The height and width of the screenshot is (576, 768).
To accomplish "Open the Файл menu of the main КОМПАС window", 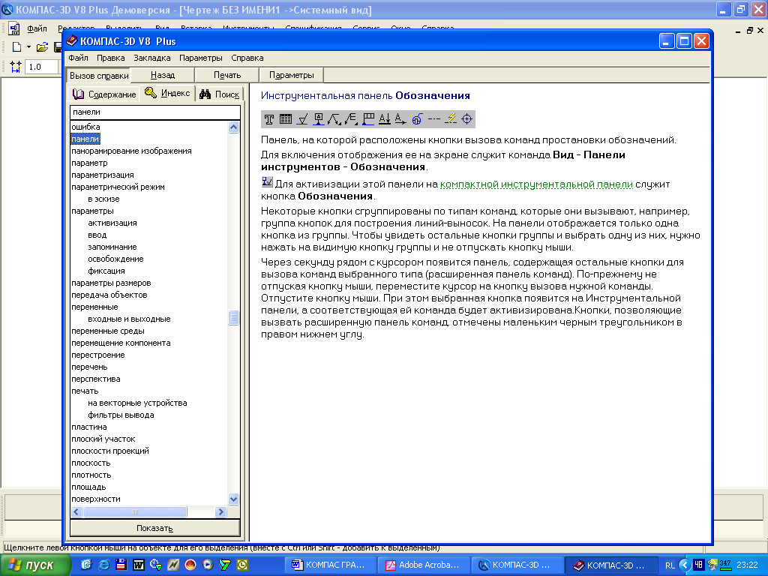I will coord(37,28).
